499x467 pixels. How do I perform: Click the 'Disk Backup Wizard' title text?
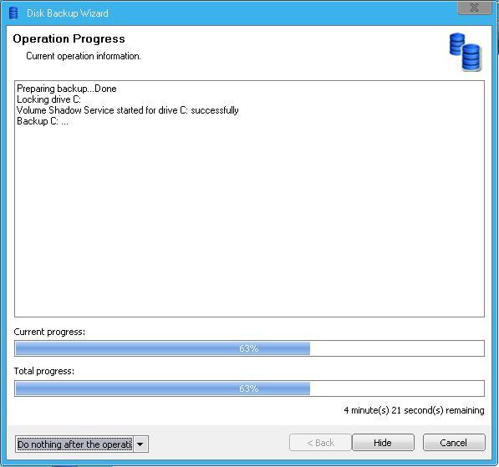pos(68,13)
